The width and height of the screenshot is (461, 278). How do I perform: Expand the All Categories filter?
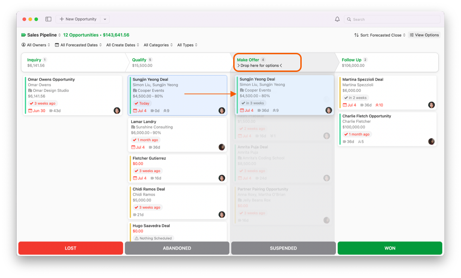(x=158, y=45)
